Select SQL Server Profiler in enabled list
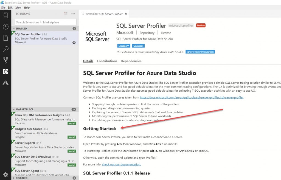This screenshot has height=180, width=281. [45, 38]
